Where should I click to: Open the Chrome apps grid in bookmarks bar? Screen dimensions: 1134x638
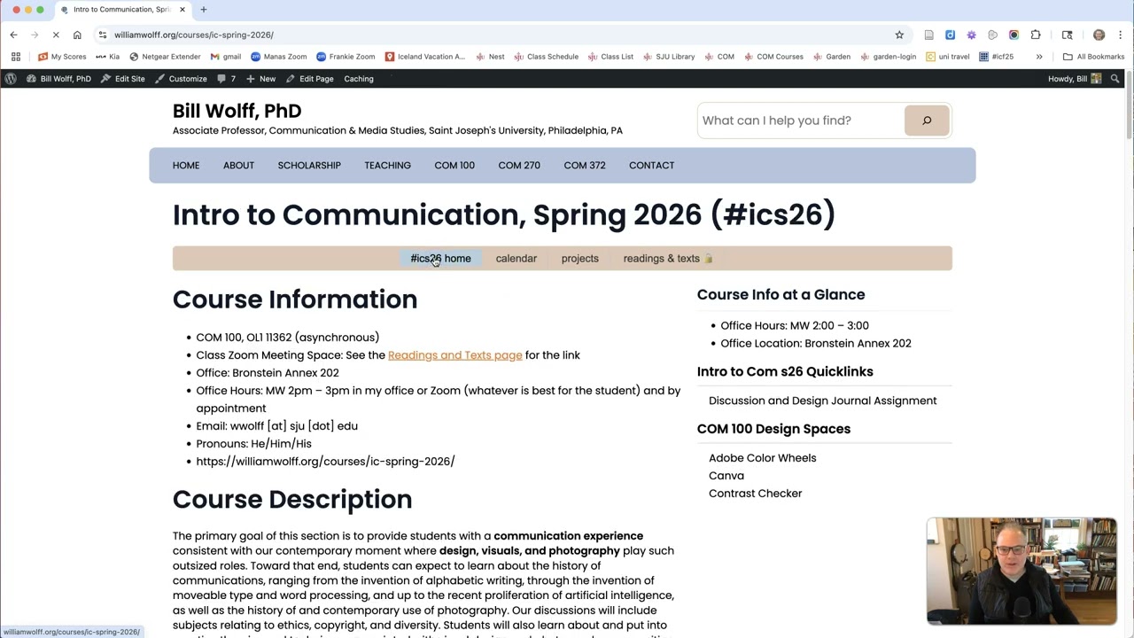[15, 57]
